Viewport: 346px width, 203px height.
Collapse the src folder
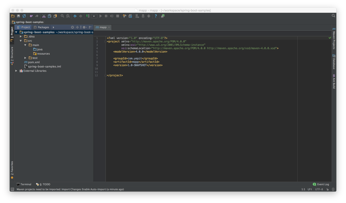pyautogui.click(x=21, y=41)
